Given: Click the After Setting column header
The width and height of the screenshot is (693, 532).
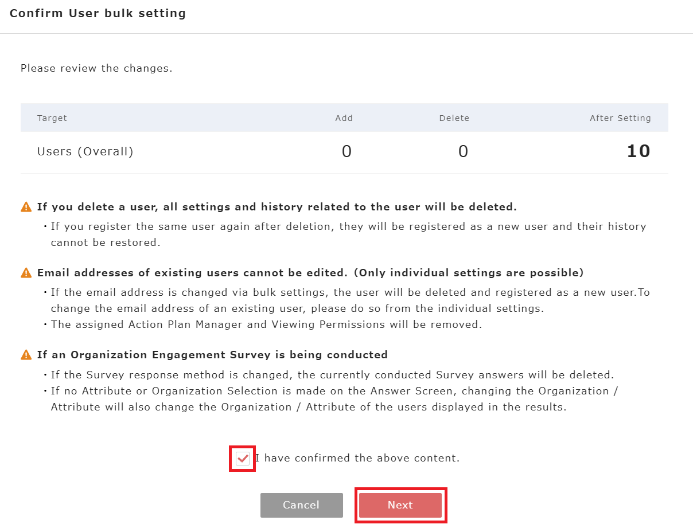Looking at the screenshot, I should [620, 118].
